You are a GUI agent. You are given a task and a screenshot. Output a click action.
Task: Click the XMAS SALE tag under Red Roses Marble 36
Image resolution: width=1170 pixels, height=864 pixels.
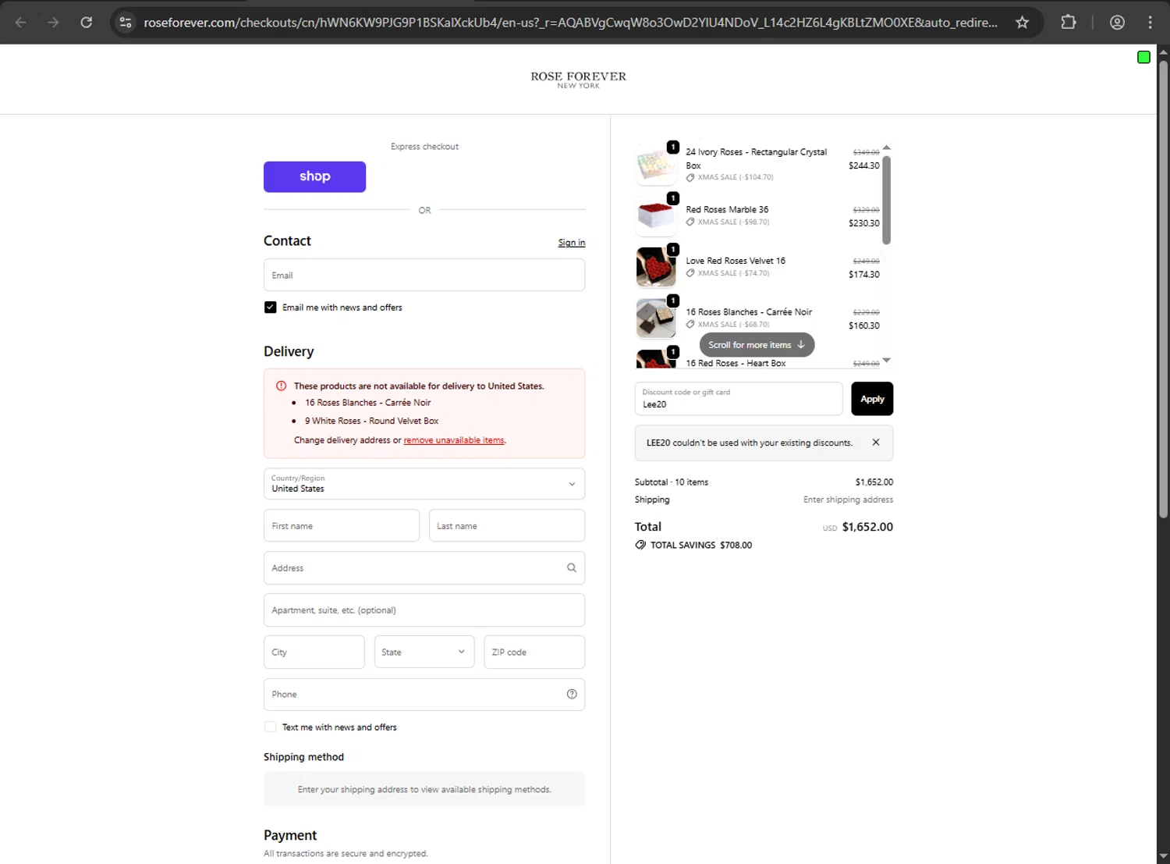click(x=728, y=222)
